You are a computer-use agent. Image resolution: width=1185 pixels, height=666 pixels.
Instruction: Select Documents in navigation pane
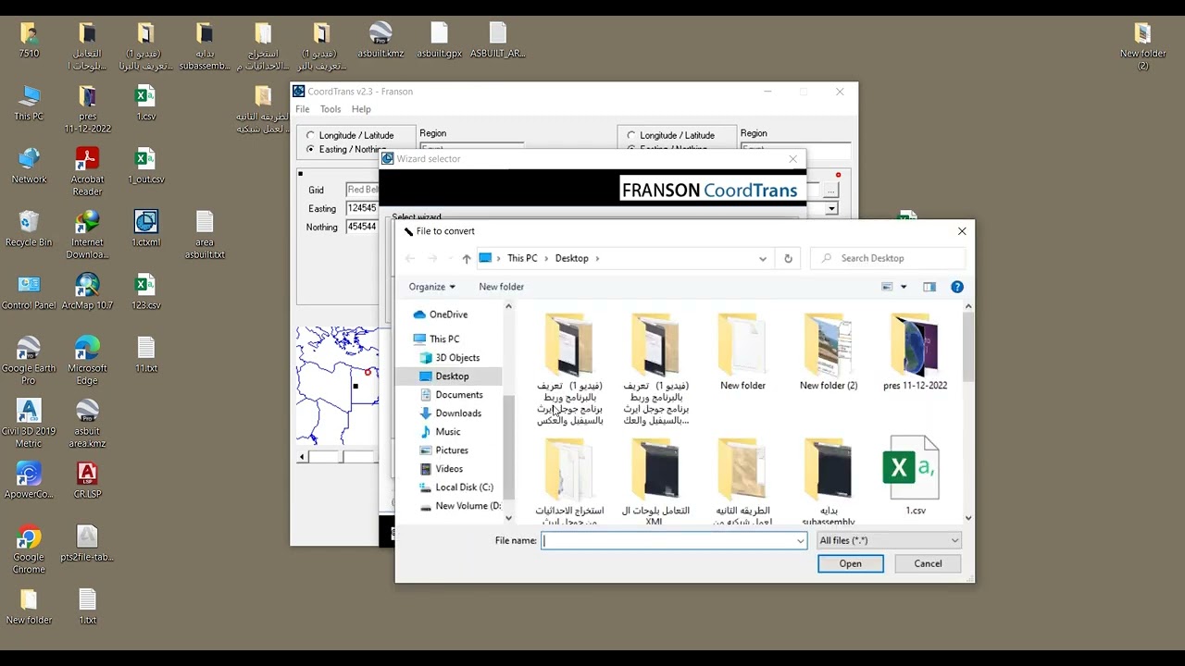coord(459,395)
